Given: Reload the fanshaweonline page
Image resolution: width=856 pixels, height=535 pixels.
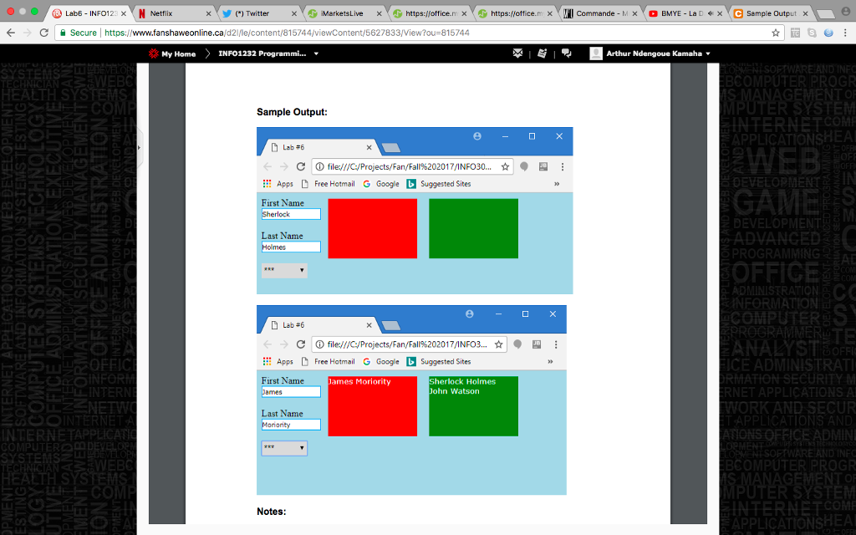Looking at the screenshot, I should pos(44,33).
